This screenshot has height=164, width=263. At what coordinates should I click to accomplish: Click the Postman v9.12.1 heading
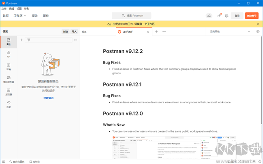coord(122,84)
